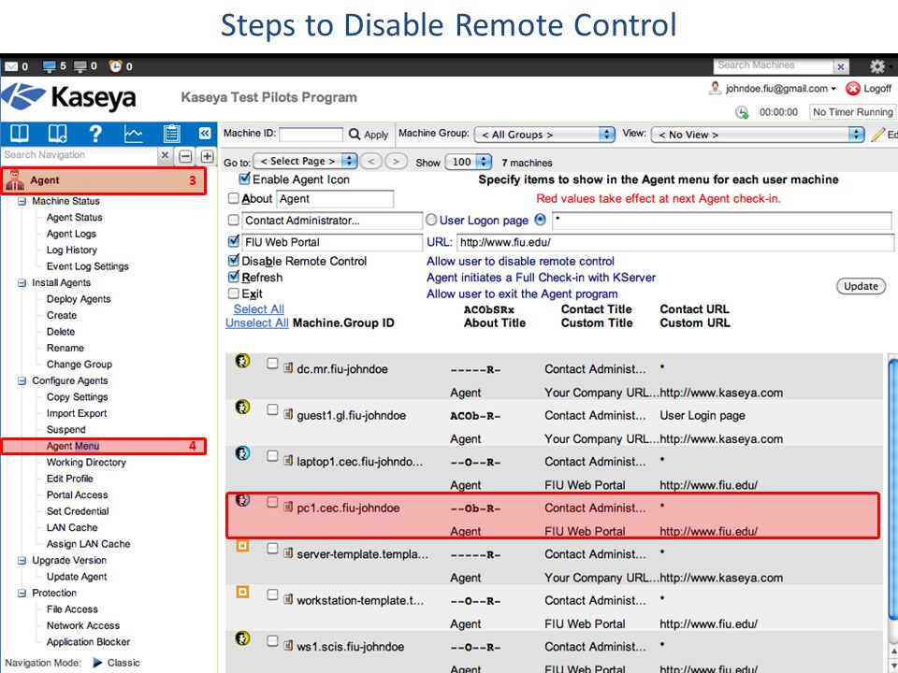Image resolution: width=898 pixels, height=673 pixels.
Task: Open the settings gear in the top right
Action: pos(876,66)
